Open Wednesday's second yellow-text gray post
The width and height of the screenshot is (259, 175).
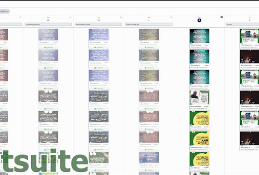[149, 59]
